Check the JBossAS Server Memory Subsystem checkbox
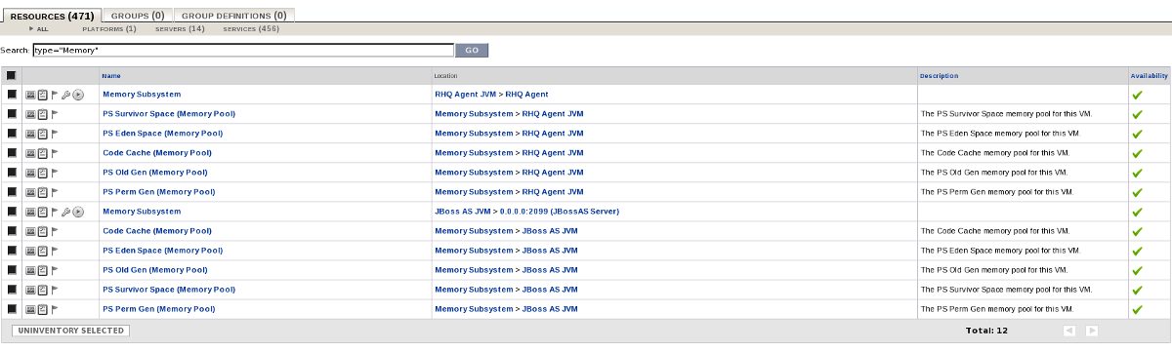The height and width of the screenshot is (352, 1172). pyautogui.click(x=12, y=212)
